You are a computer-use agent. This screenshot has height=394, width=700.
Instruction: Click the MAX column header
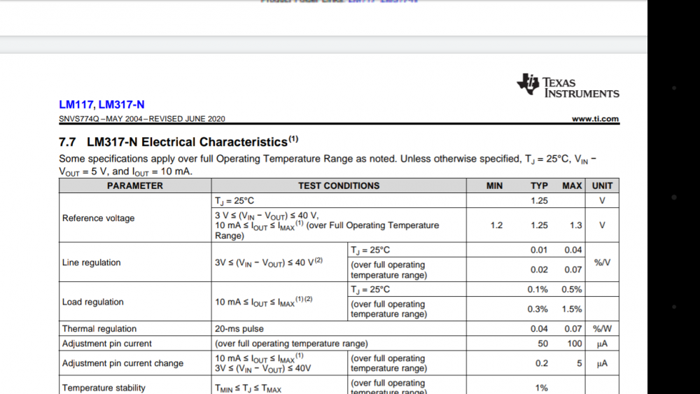click(572, 185)
